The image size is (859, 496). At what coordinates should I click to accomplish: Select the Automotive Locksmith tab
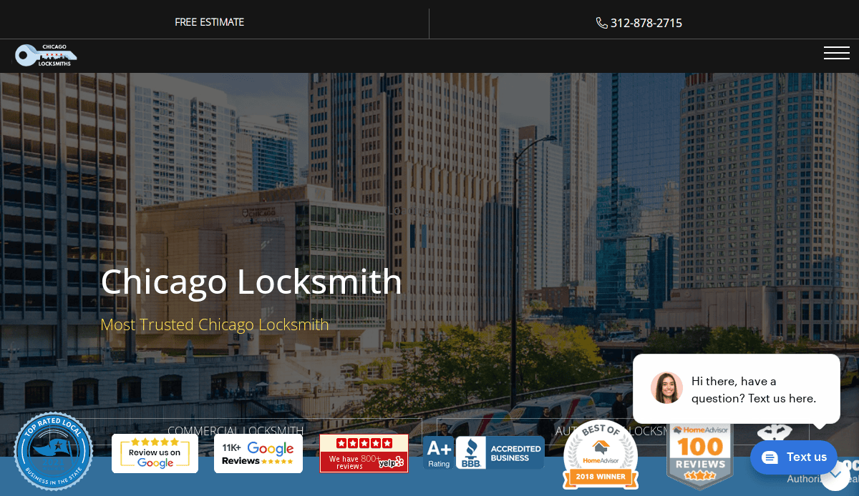[x=573, y=430]
